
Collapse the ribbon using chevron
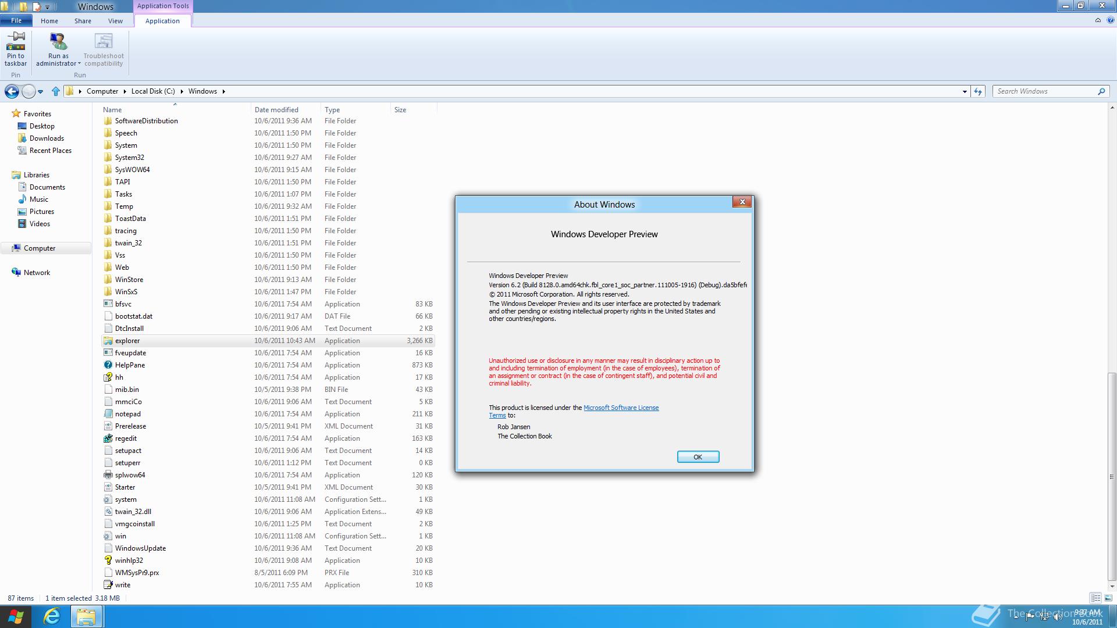pos(1098,20)
